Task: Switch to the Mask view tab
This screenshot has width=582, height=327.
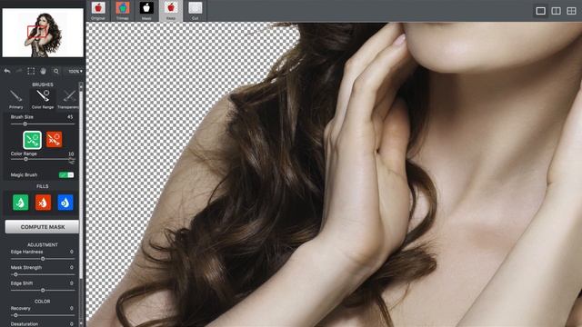Action: [146, 11]
